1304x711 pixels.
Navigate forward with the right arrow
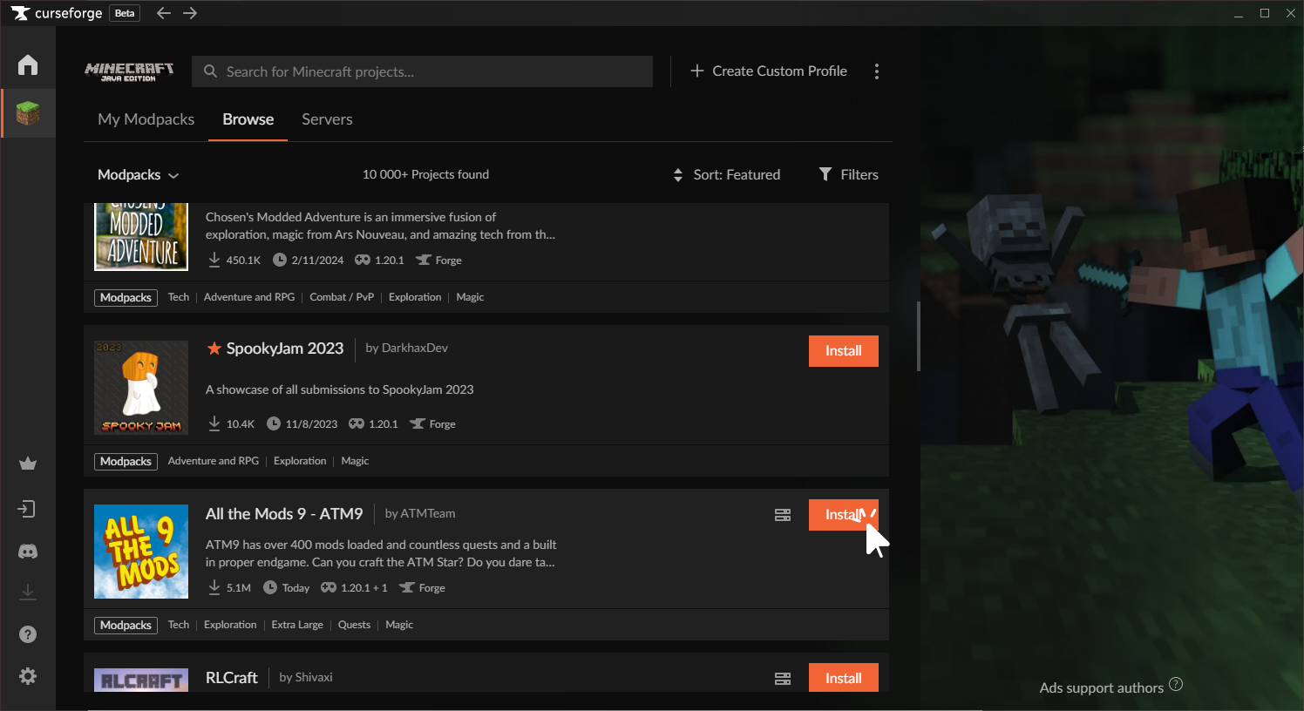(190, 13)
